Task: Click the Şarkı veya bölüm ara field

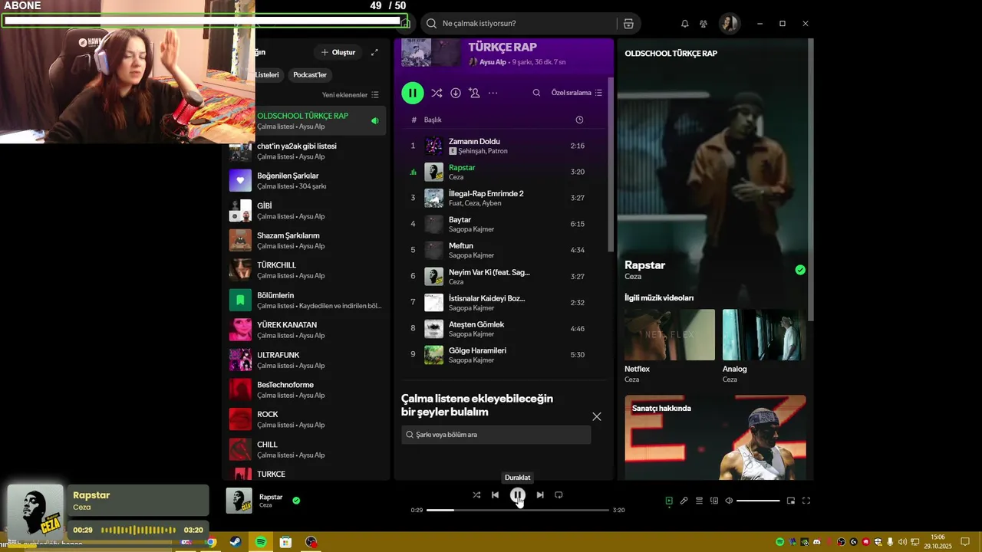Action: click(x=496, y=435)
